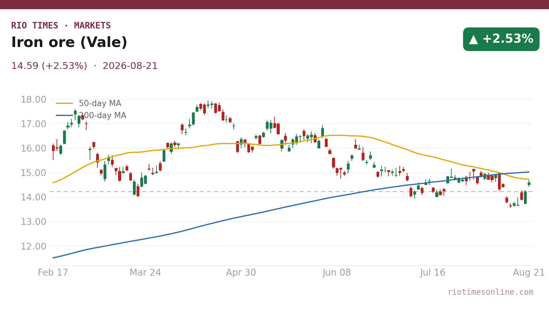Viewport: 549px width, 309px height.
Task: Click the Mar 24 date label
Action: [x=145, y=273]
